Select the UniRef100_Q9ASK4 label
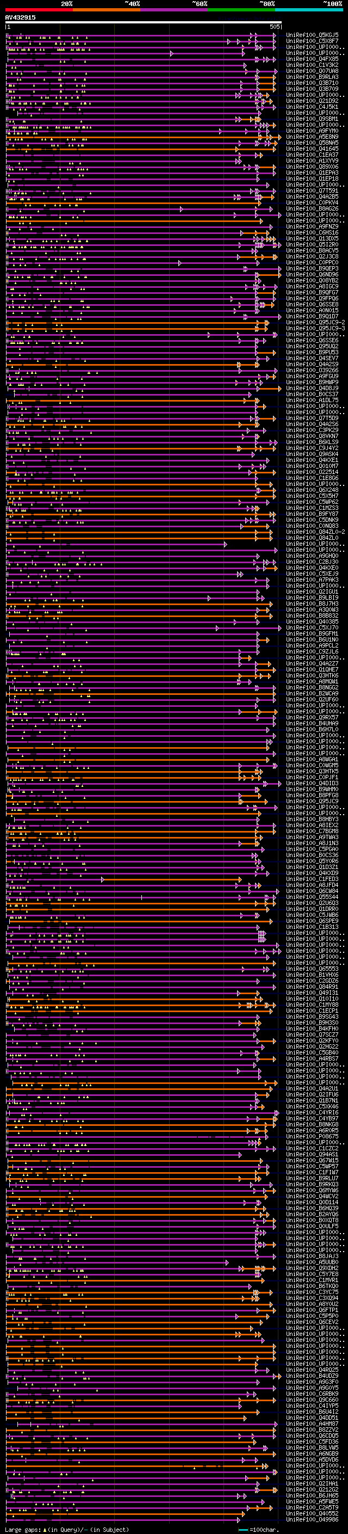This screenshot has height=1534, width=348. click(x=312, y=454)
